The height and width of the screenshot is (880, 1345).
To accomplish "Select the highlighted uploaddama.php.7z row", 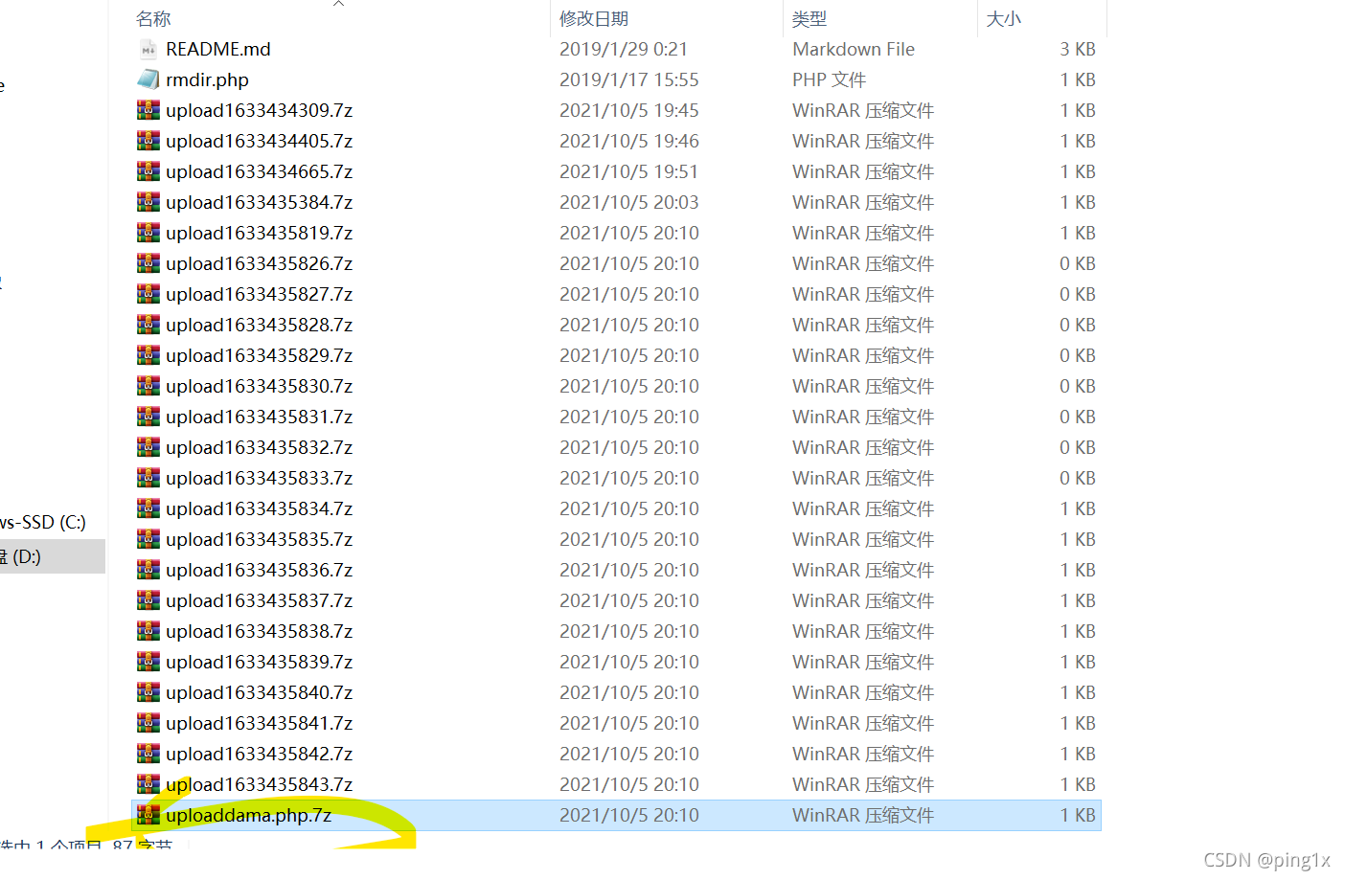I will 249,815.
